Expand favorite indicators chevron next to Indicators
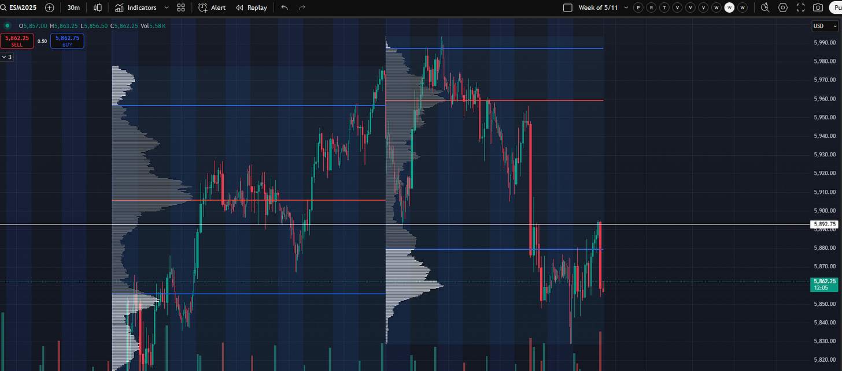 coord(167,8)
